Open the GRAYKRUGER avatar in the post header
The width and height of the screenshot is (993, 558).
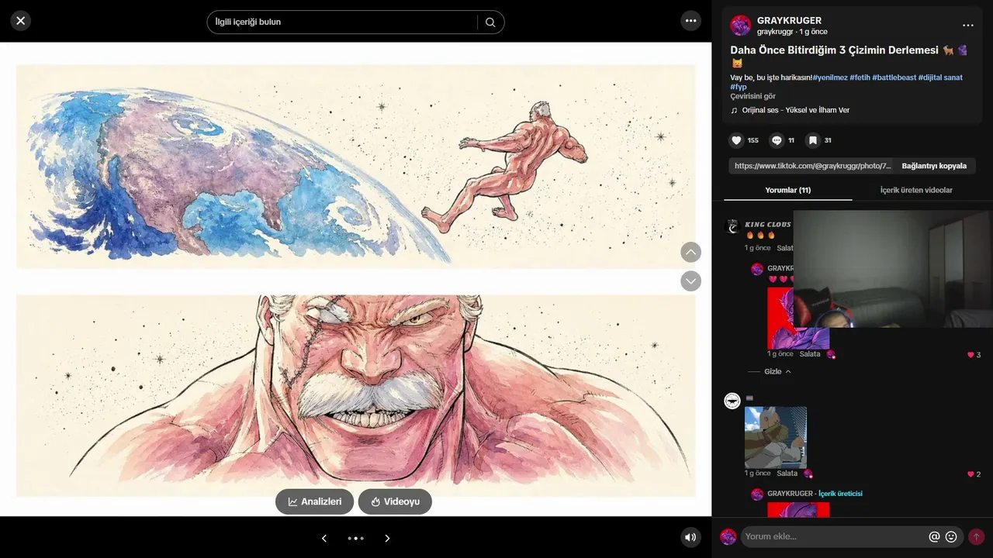pyautogui.click(x=741, y=26)
